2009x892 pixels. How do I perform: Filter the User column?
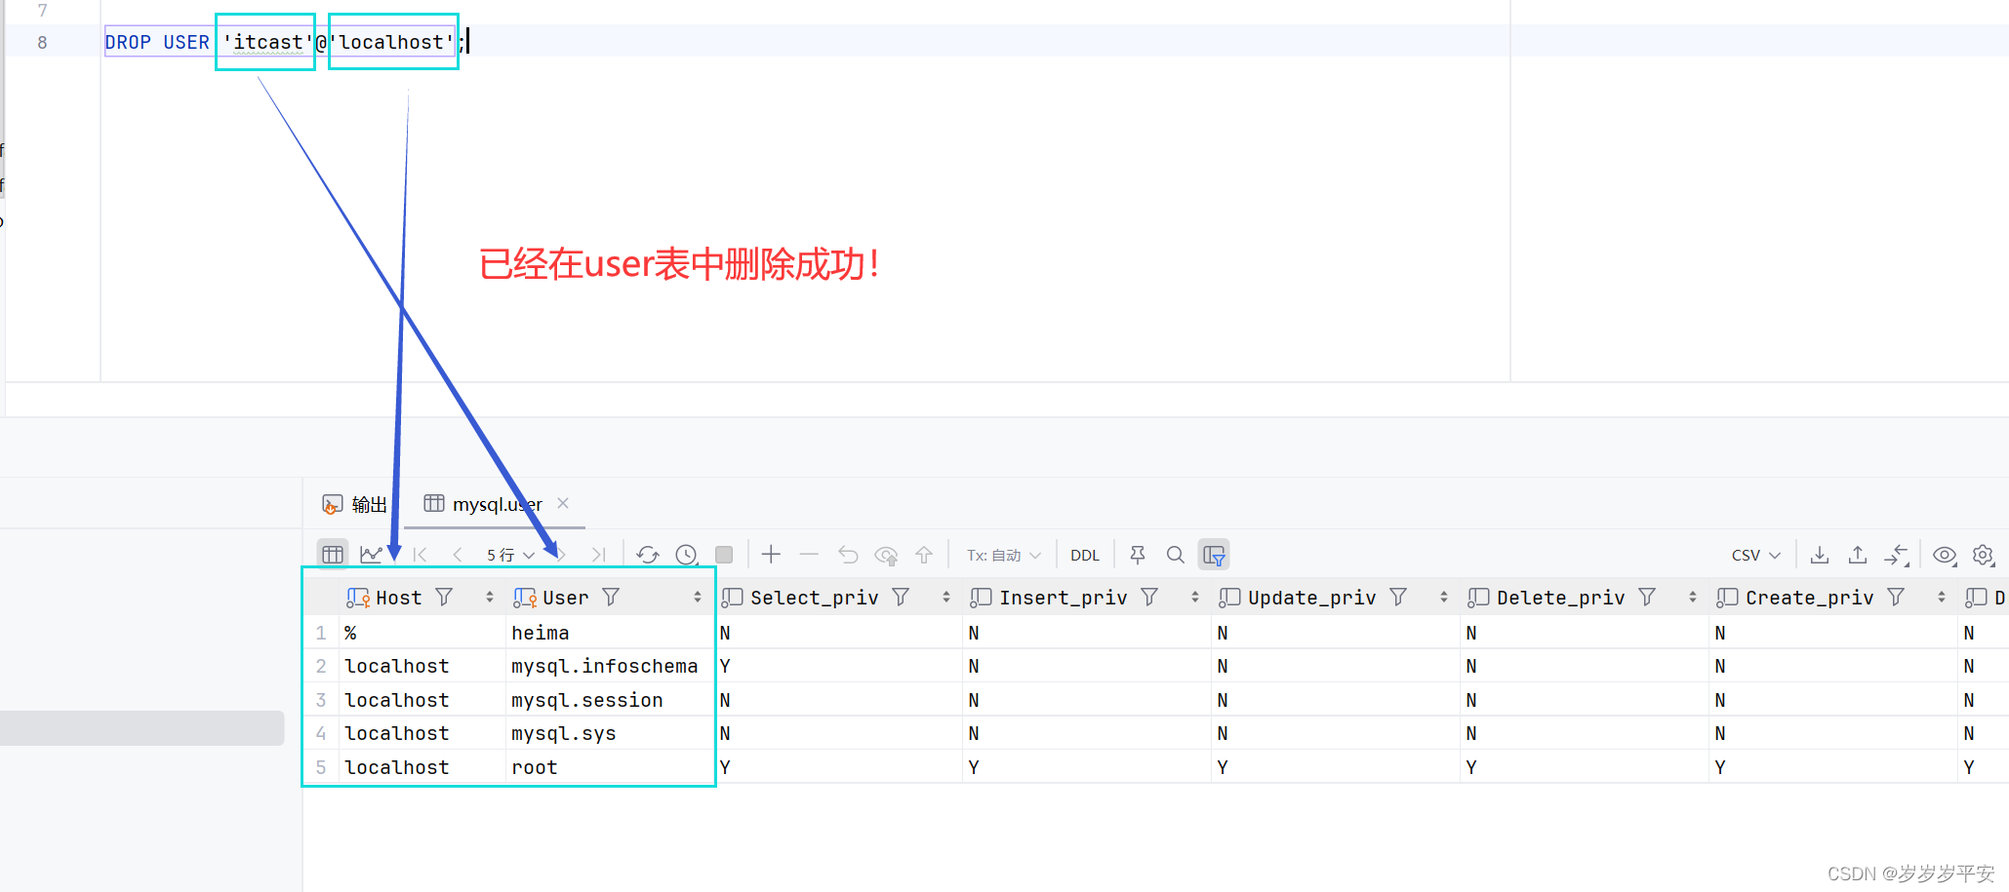click(x=611, y=597)
